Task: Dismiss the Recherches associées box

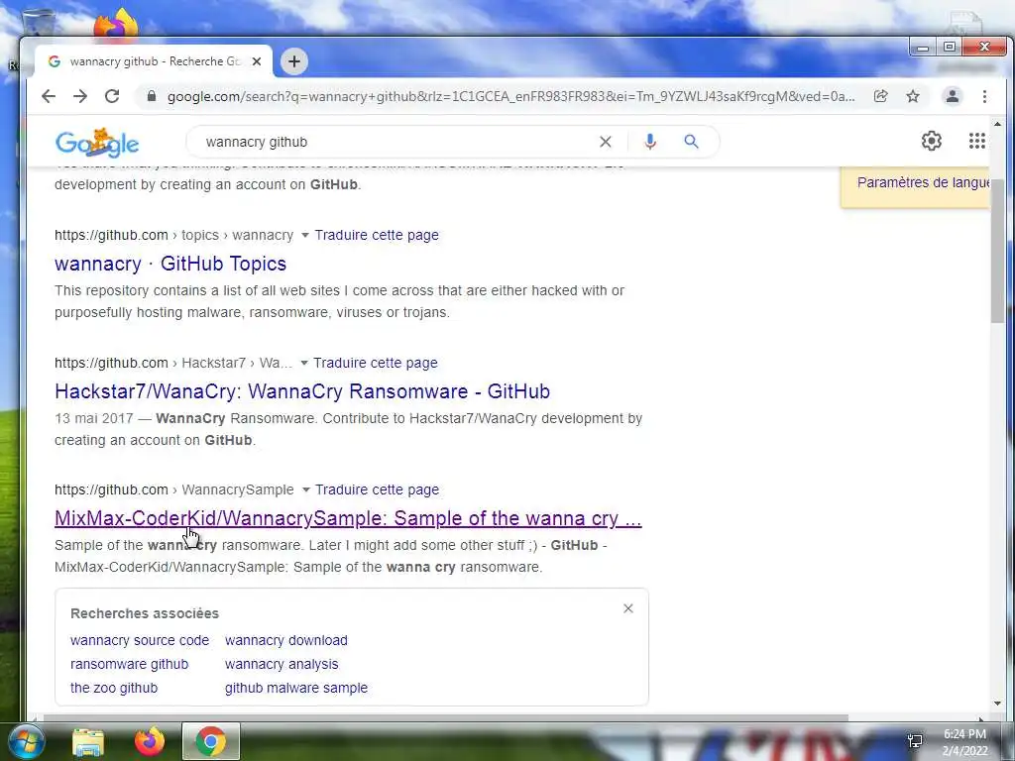Action: (x=627, y=609)
